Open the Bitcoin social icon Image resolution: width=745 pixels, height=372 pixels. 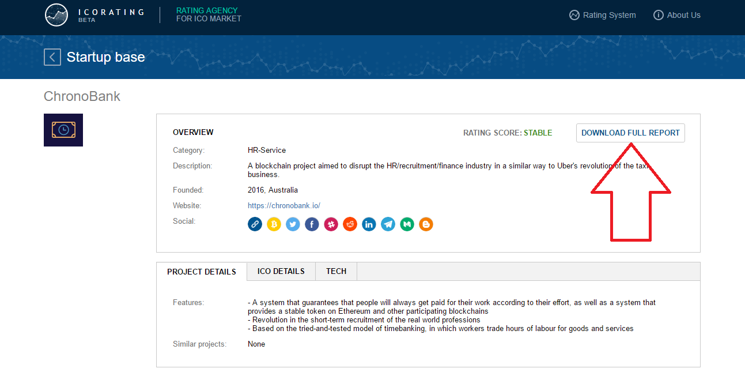(274, 224)
